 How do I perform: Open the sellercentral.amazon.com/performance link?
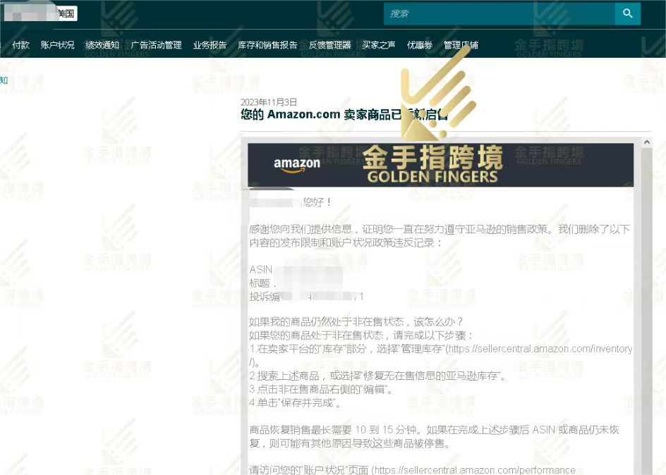click(x=474, y=469)
